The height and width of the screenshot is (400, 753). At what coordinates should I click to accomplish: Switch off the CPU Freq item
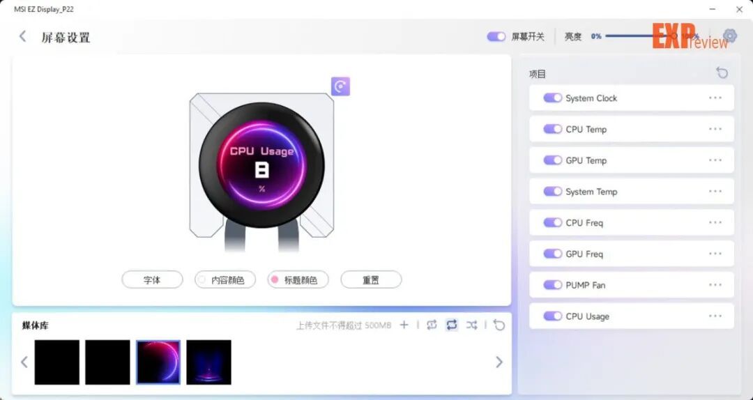552,223
